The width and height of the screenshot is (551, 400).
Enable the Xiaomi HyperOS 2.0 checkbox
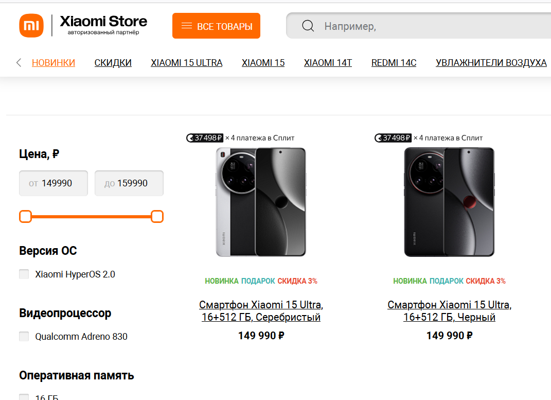[24, 274]
